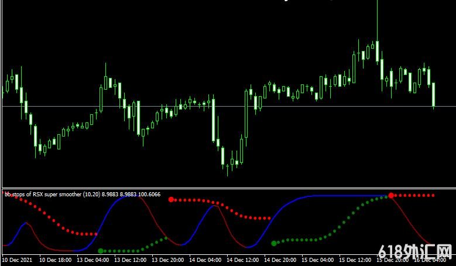Click the large red signal dot near 15 Dec 20:00

click(391, 195)
